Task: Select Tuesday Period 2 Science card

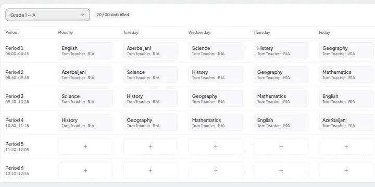Action: tap(151, 75)
